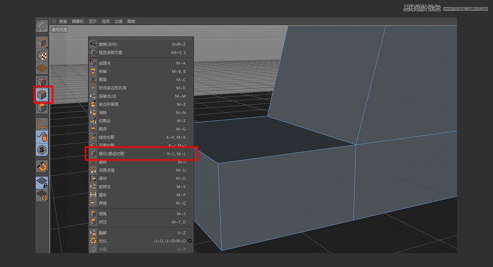Select the Model mode cube icon
Image resolution: width=493 pixels, height=267 pixels.
(x=42, y=43)
